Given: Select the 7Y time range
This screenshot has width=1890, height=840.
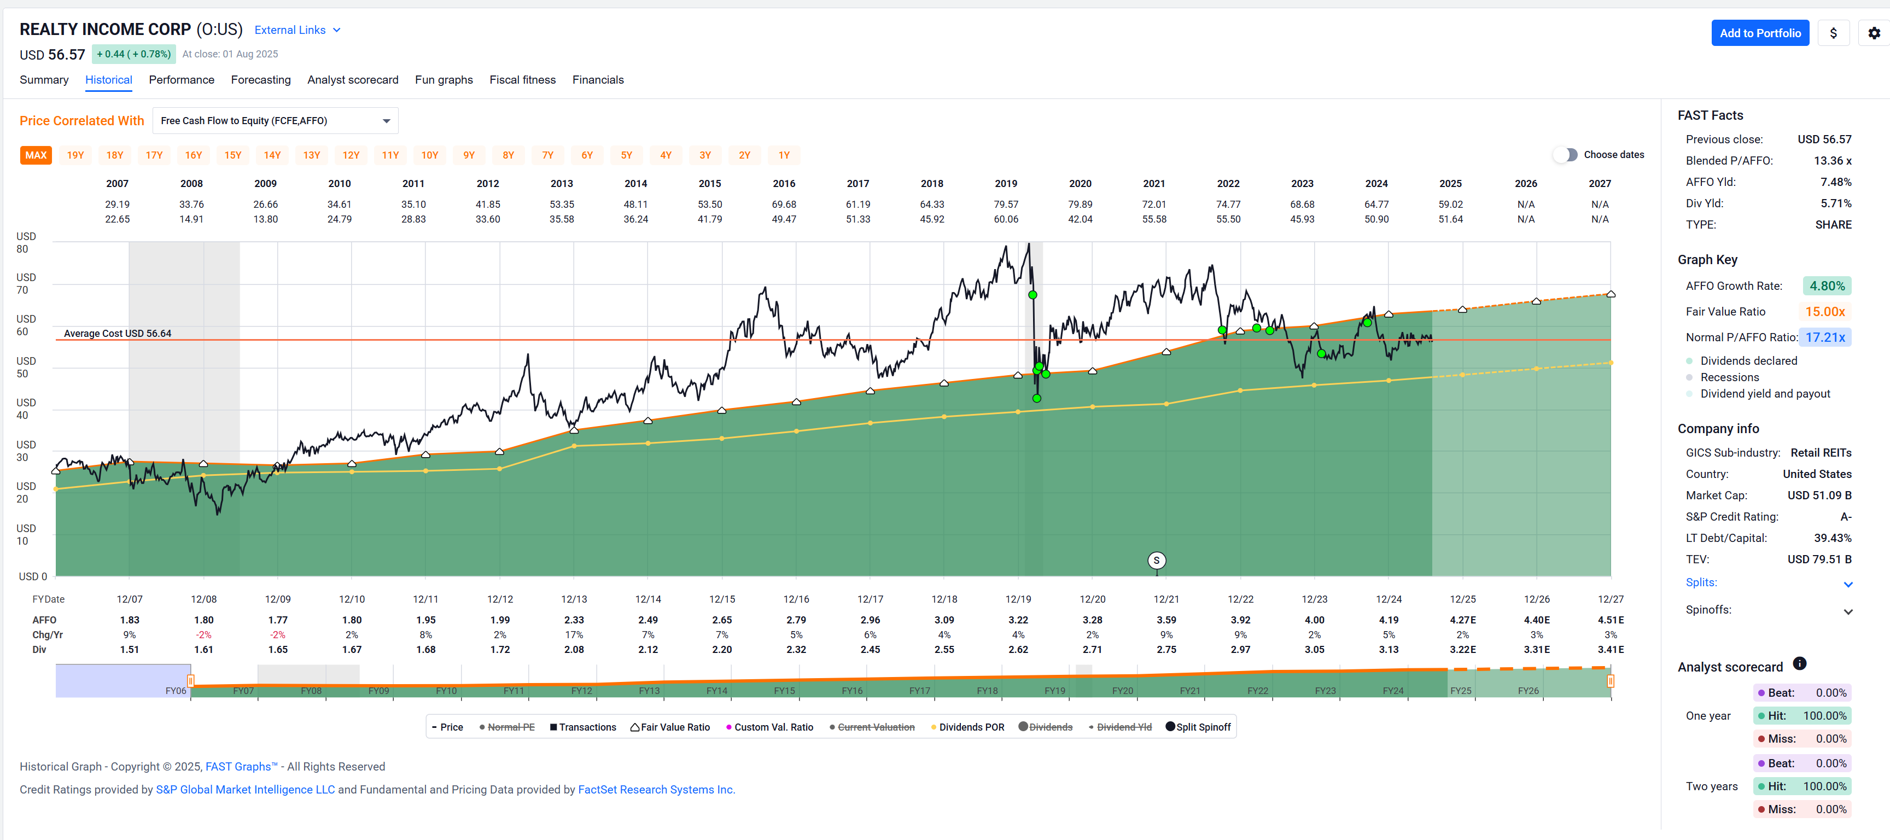Looking at the screenshot, I should pyautogui.click(x=548, y=155).
